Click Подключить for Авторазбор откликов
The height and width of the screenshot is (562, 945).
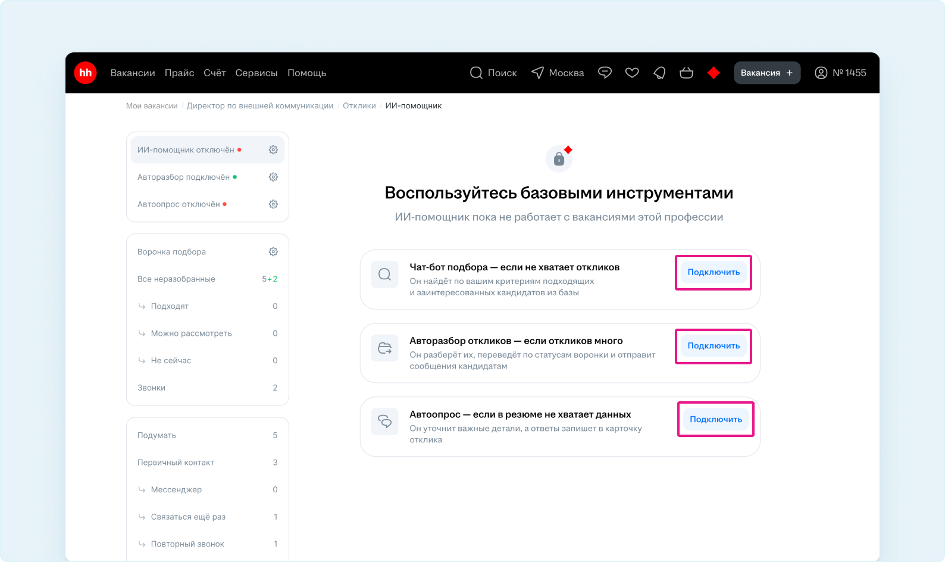[714, 346]
